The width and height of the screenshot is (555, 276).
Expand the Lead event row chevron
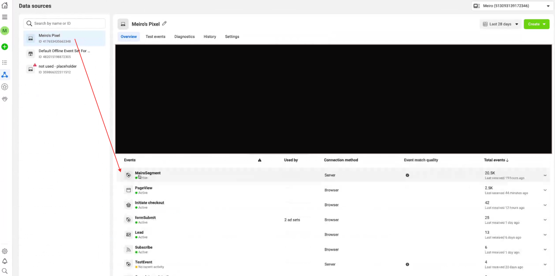pyautogui.click(x=545, y=235)
